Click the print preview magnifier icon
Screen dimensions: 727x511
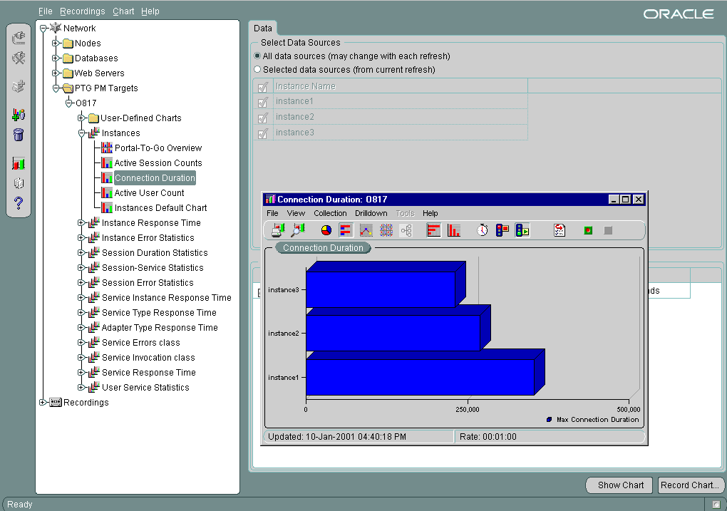(x=298, y=230)
